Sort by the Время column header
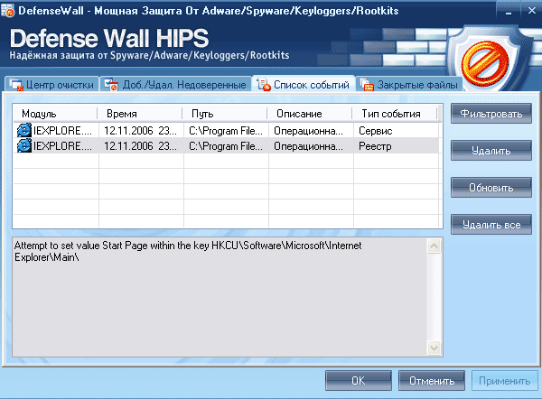 [140, 114]
